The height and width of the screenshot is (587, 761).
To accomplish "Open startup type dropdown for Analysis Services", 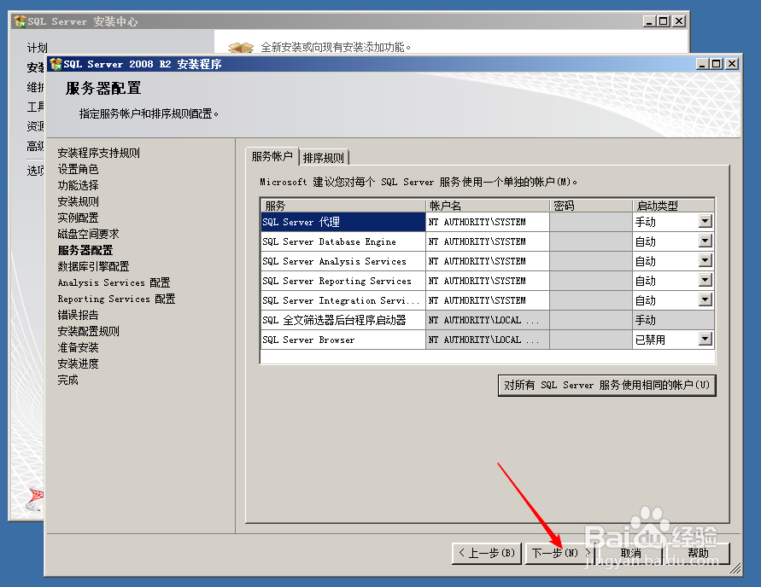I will pyautogui.click(x=705, y=261).
